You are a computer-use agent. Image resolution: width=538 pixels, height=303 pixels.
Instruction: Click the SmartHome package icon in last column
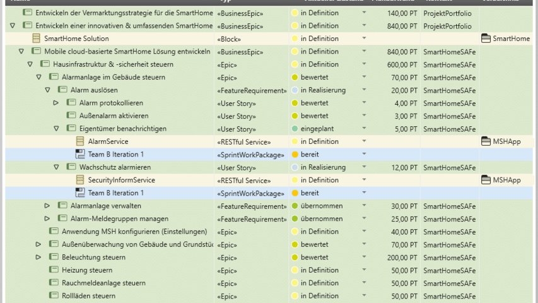(485, 39)
